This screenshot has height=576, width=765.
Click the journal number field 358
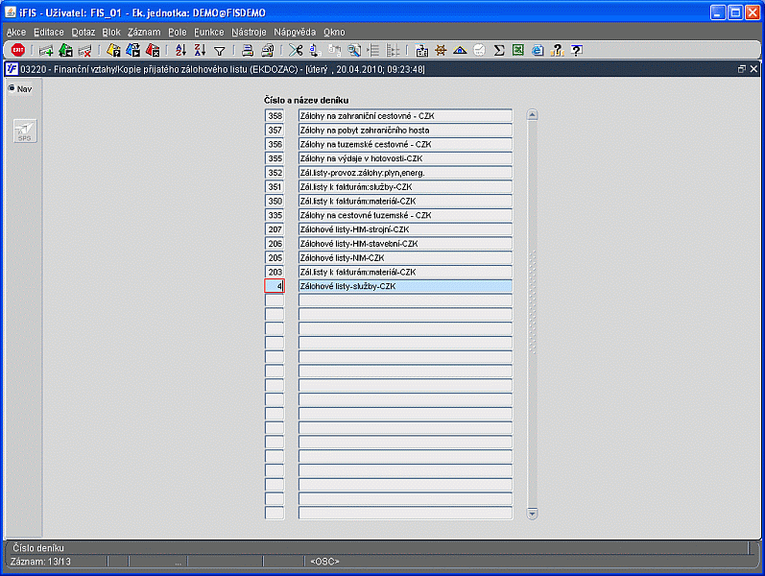coord(275,116)
